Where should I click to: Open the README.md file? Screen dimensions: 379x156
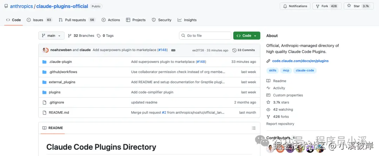[x=59, y=112]
